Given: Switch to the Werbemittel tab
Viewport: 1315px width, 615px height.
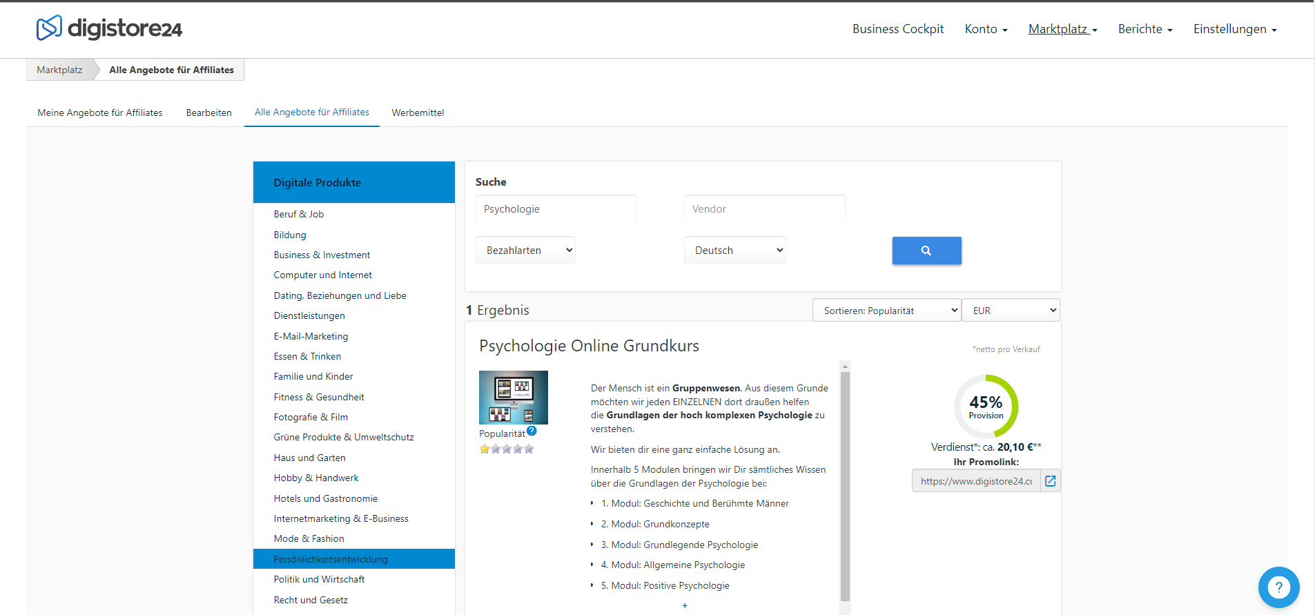Looking at the screenshot, I should [418, 113].
